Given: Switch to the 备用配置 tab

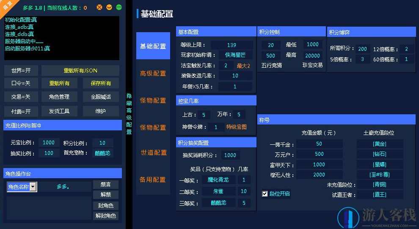Looking at the screenshot, I should click(x=153, y=179).
